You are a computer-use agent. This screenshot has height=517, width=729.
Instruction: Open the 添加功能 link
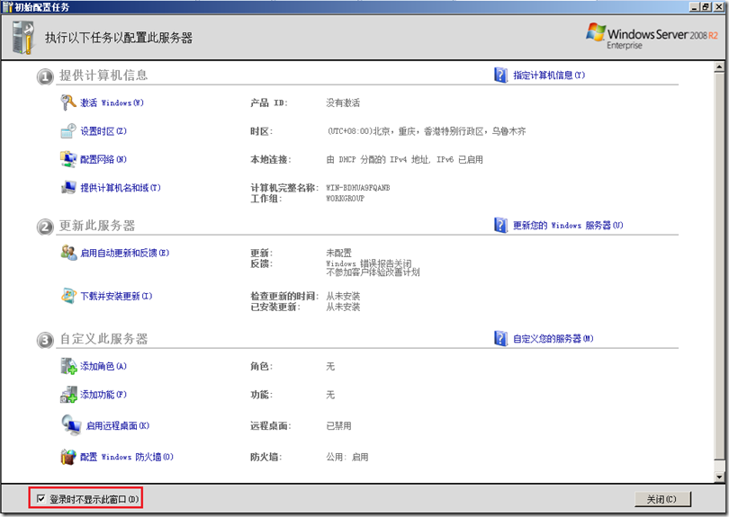click(103, 395)
